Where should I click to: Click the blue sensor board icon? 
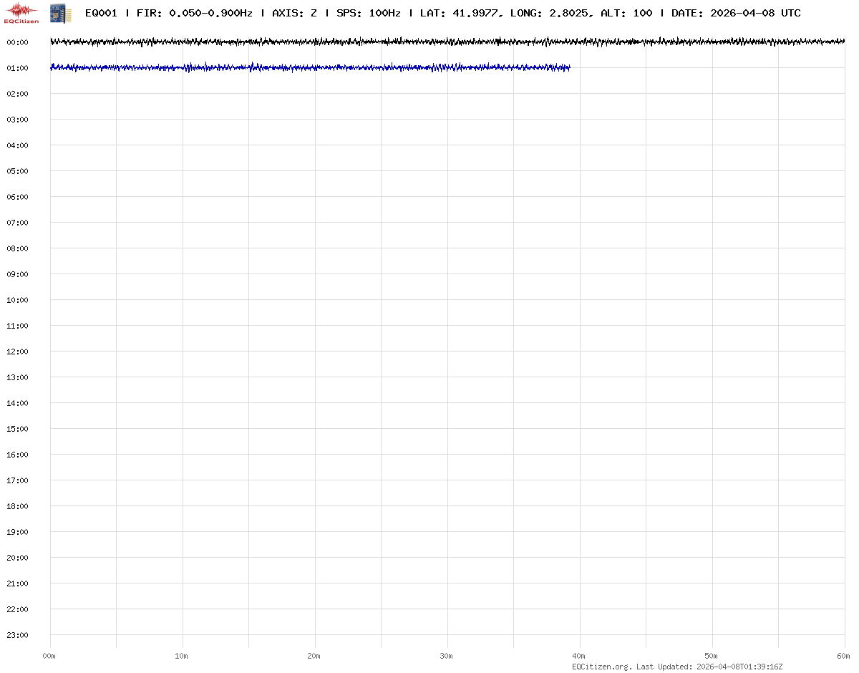point(60,12)
